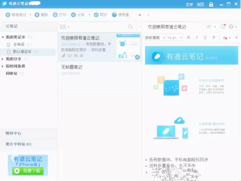Screen dimensions: 241x181
Task: Click the 告别数据线 bullet line in note
Action: (178, 160)
